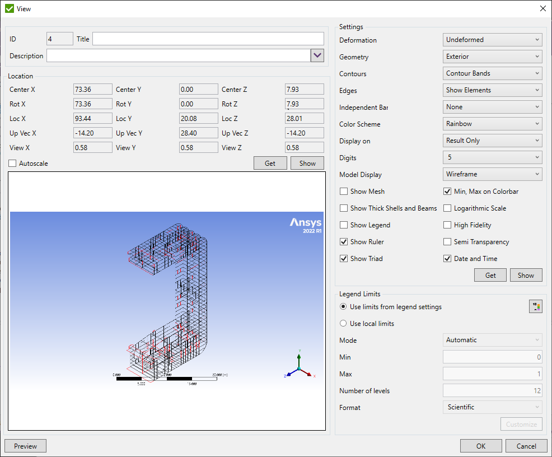Enable Logarithmic Scale
This screenshot has height=457, width=552.
(447, 208)
